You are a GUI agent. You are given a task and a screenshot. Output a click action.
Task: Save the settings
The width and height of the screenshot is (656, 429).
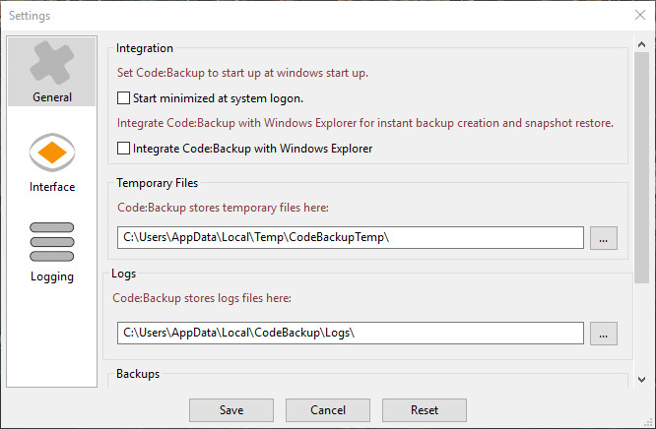[231, 410]
